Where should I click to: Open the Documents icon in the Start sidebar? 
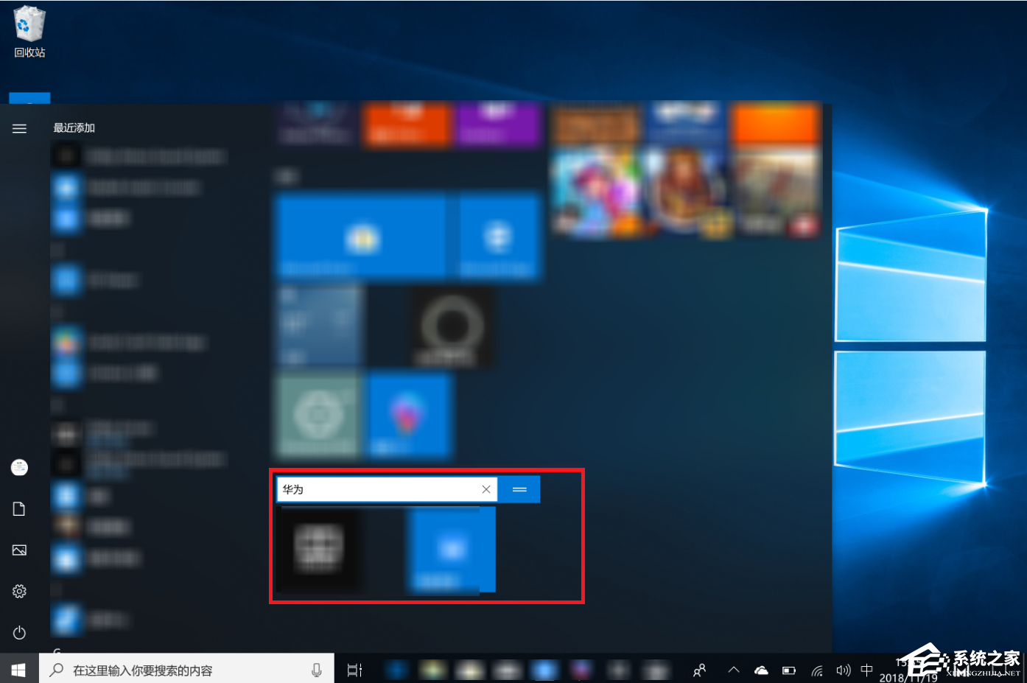pyautogui.click(x=19, y=508)
